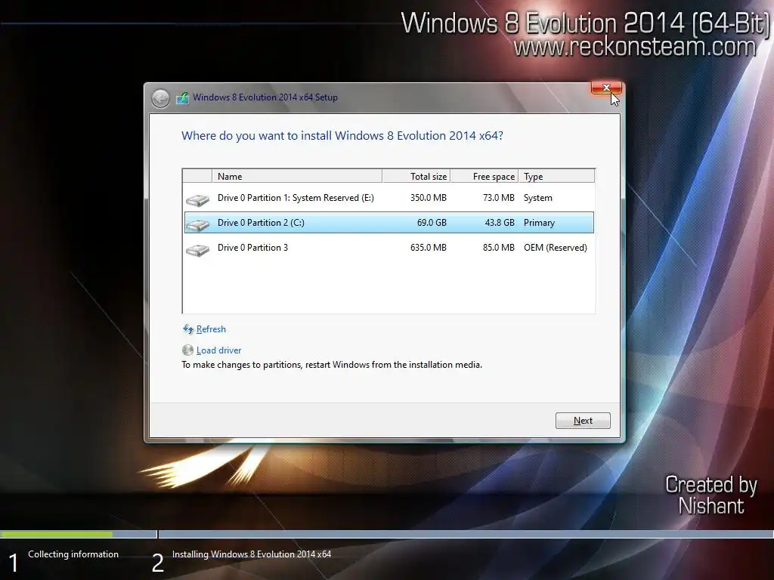The height and width of the screenshot is (580, 774).
Task: Sort by the Type column header
Action: [556, 176]
